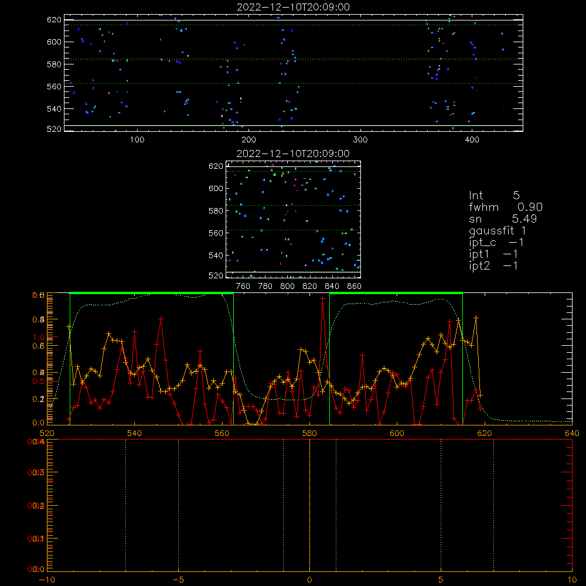Click the x-axis label 0 in bottom plot
This screenshot has width=586, height=586.
(309, 580)
